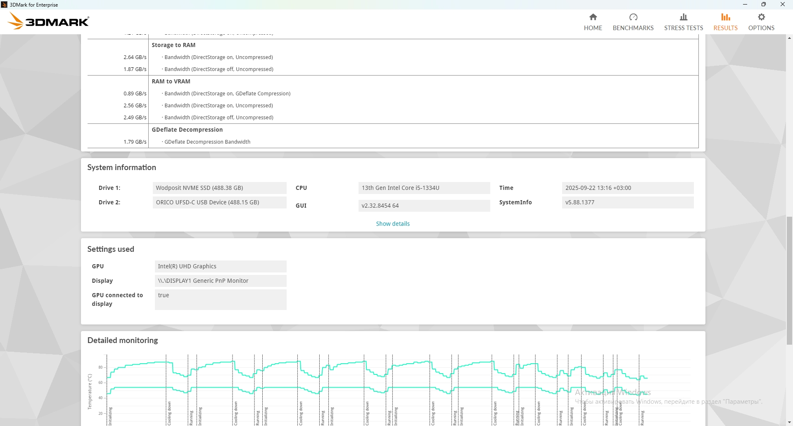Click the 3DMark logo
The image size is (793, 426).
click(x=49, y=21)
